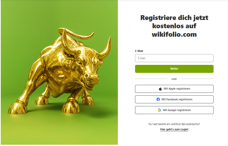The image size is (228, 146).
Task: Click 'kostenlos auf' heading line
Action: (x=174, y=26)
